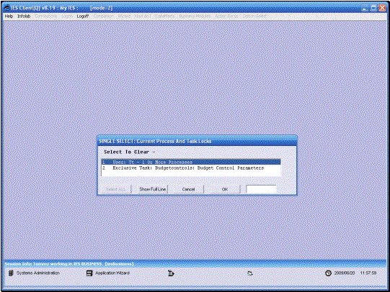Click the small refresh-like icon in status bar

pyautogui.click(x=250, y=273)
